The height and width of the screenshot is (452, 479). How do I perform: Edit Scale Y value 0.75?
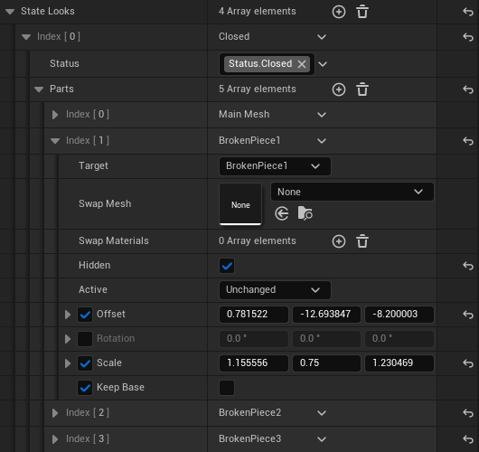point(326,363)
